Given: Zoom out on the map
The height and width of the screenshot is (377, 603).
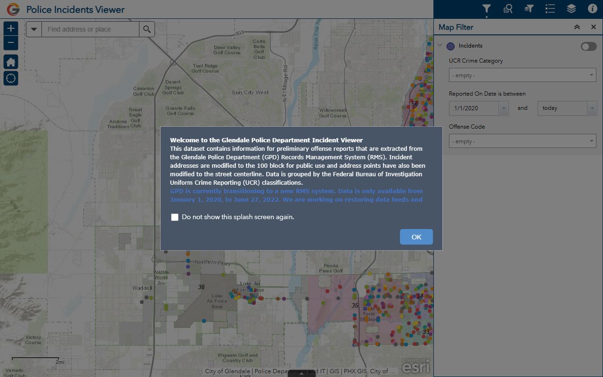Looking at the screenshot, I should tap(11, 43).
